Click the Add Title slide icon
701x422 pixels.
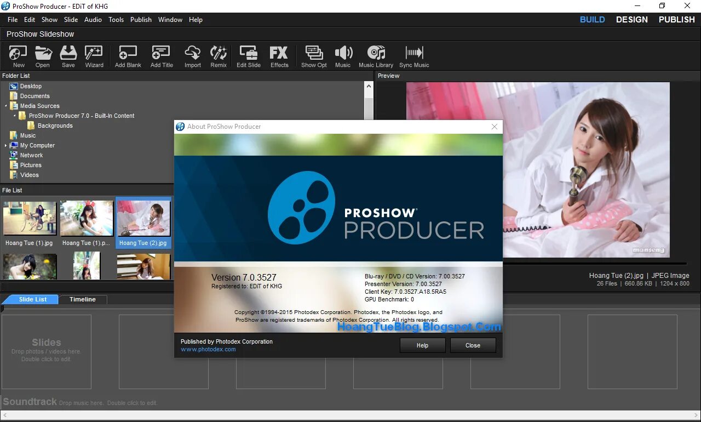162,56
